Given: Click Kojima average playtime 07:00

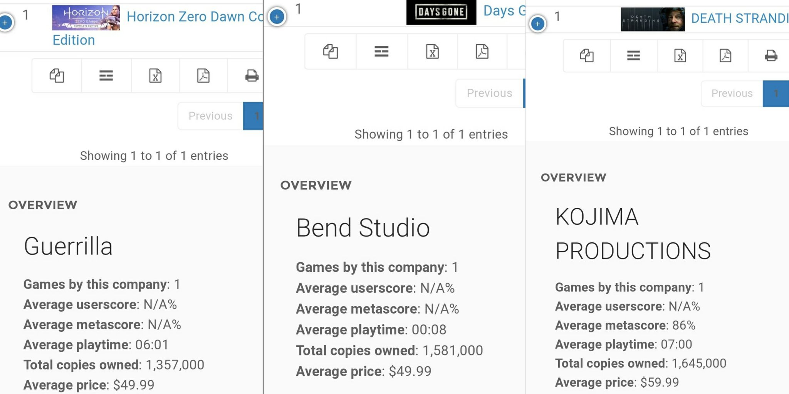Looking at the screenshot, I should pyautogui.click(x=624, y=344).
